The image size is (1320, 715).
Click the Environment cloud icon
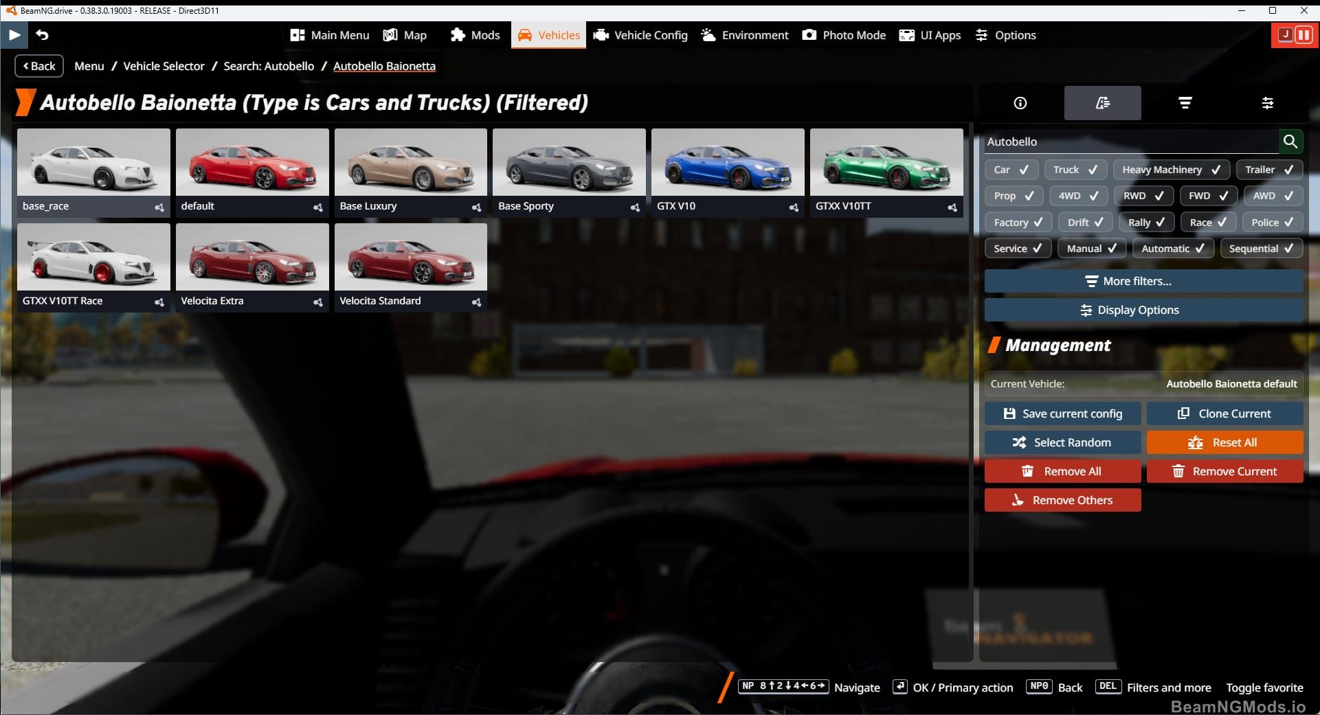[707, 34]
